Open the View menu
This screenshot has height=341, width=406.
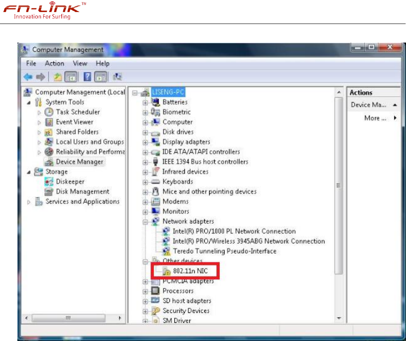pos(80,63)
